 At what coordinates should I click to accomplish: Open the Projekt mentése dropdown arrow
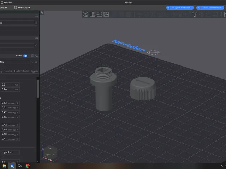(168, 8)
